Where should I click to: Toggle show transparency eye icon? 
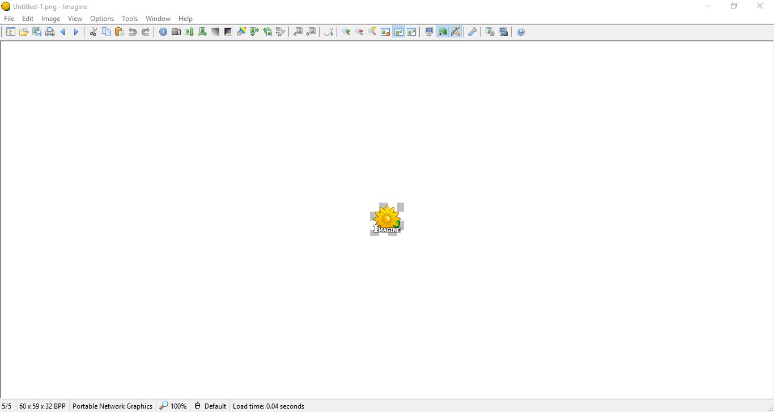coord(442,32)
